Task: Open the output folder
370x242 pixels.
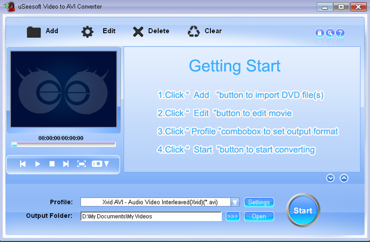Action: click(259, 217)
